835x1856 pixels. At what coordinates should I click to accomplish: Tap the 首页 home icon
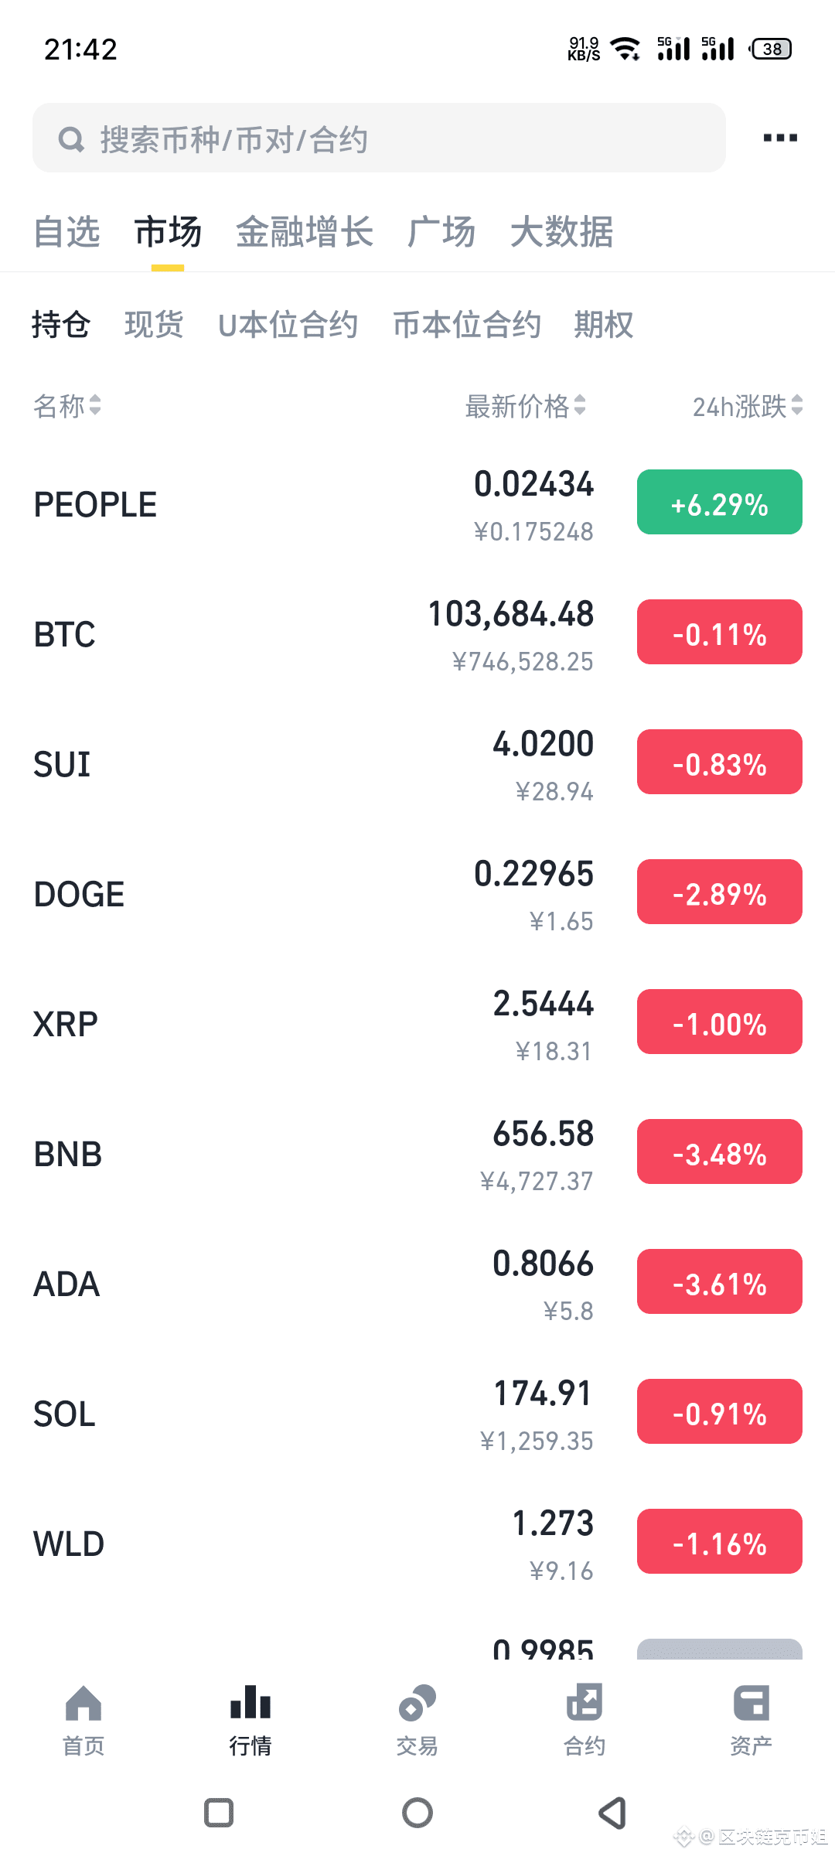coord(83,1703)
